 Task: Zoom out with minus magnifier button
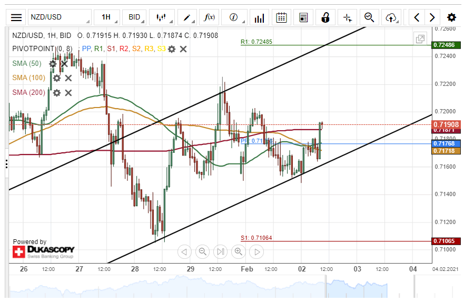click(x=203, y=252)
